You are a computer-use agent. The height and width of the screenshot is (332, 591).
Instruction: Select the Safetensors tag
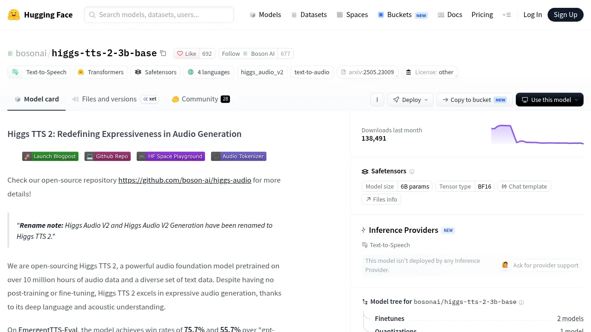(x=156, y=72)
